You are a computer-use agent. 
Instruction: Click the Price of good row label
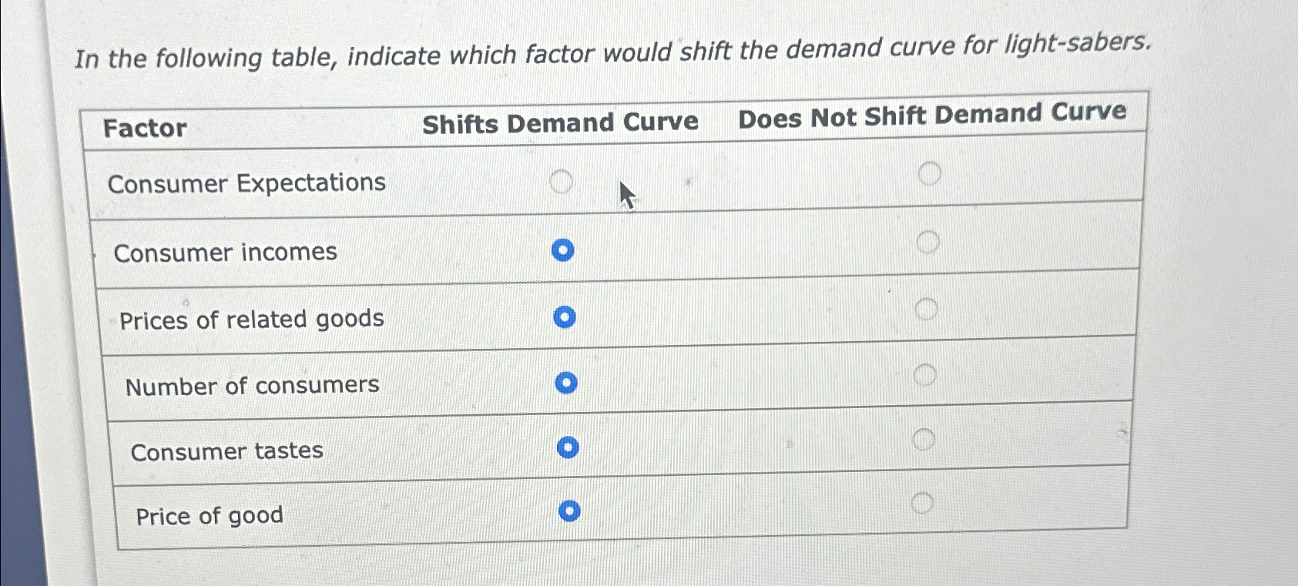click(208, 515)
